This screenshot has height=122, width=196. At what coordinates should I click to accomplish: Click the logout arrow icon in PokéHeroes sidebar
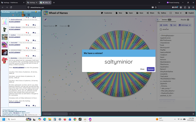(28, 15)
